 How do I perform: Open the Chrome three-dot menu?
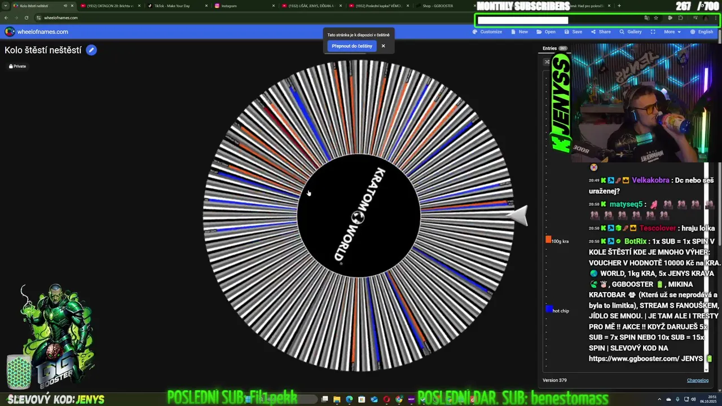click(716, 17)
